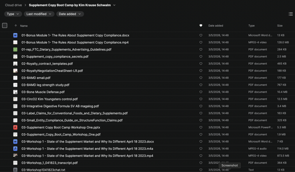Open the Last modified filter dropdown
The image size is (295, 172).
point(39,14)
